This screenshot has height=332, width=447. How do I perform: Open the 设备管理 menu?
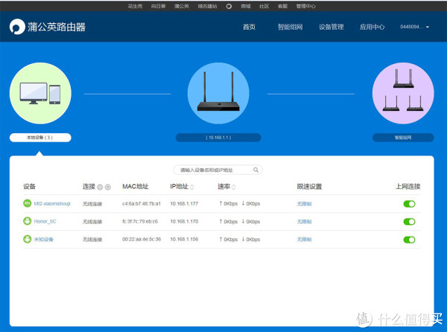tap(332, 27)
